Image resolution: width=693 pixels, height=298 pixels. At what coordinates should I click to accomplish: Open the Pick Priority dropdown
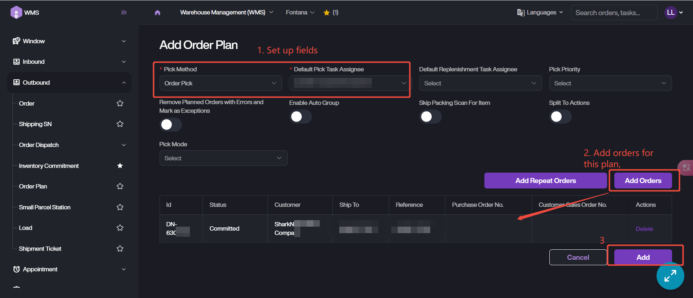coord(610,83)
